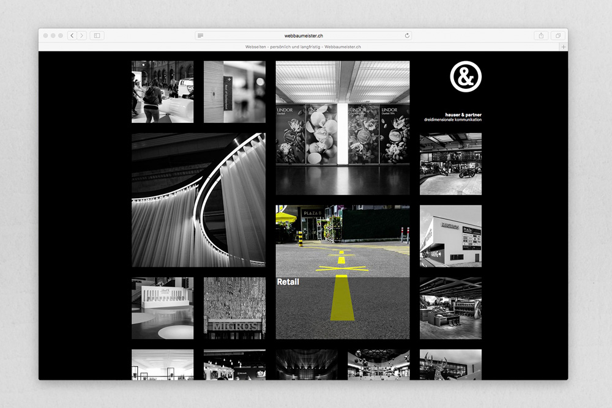This screenshot has height=408, width=612.
Task: Open the woman with suitcase station thumbnail
Action: point(162,92)
